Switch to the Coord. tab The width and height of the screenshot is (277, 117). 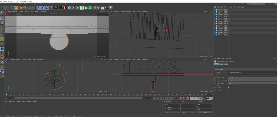point(221,64)
